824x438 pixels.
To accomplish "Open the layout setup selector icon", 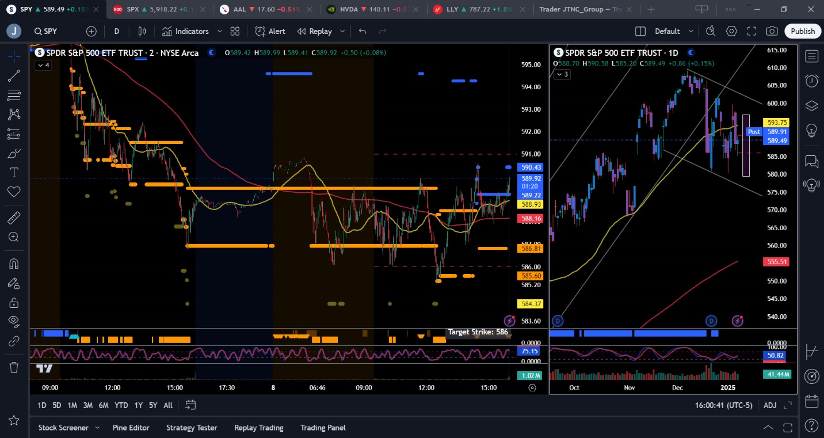I will click(x=640, y=31).
